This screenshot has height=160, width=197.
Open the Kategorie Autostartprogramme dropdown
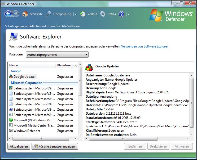point(57,55)
